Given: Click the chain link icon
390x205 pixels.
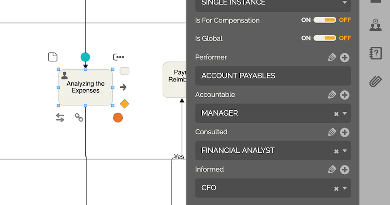Looking at the screenshot, I should (79, 117).
